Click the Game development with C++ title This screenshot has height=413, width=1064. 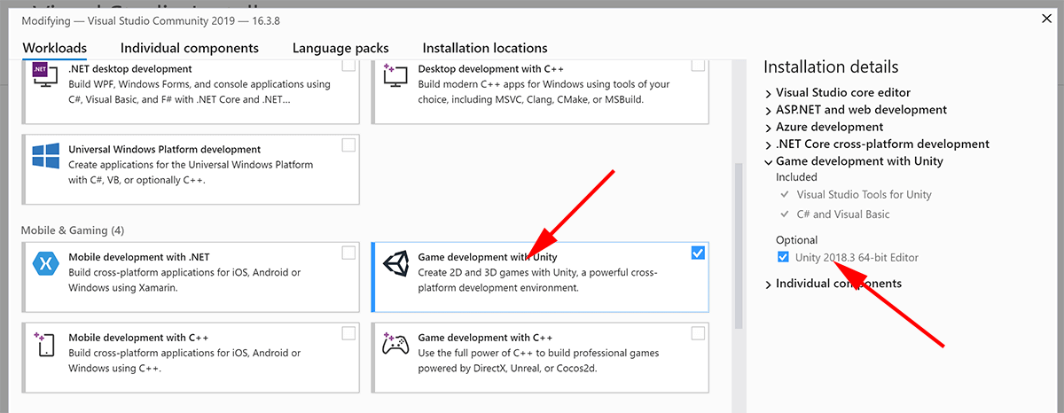pos(485,338)
